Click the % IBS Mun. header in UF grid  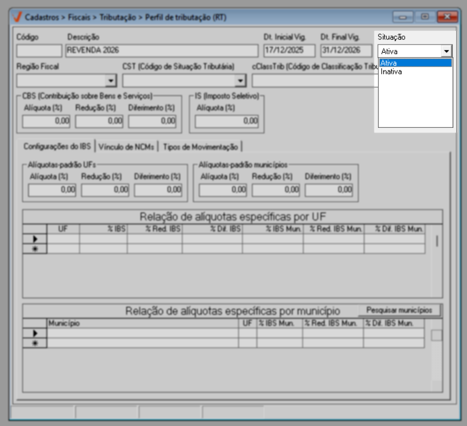273,229
